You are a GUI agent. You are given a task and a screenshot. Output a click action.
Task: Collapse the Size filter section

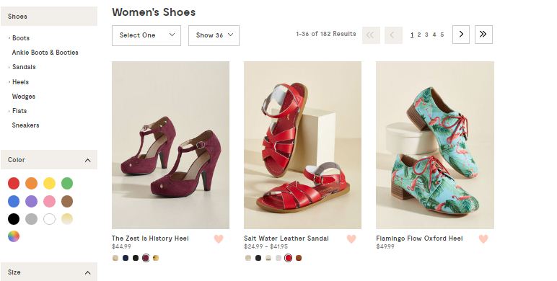(88, 273)
